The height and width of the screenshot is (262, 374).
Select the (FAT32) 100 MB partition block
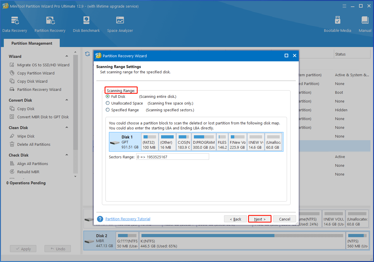click(150, 142)
